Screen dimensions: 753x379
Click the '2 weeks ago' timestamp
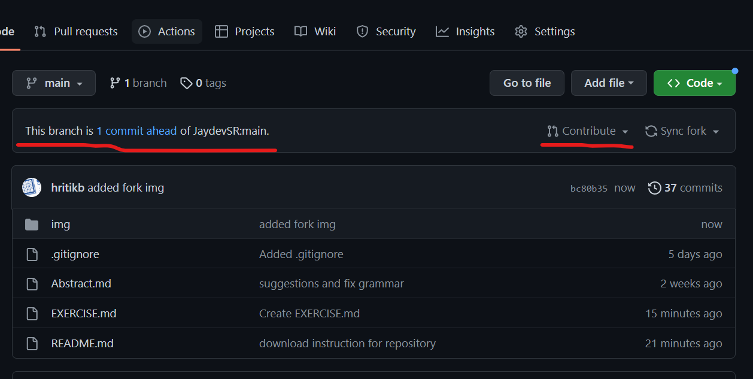coord(691,283)
